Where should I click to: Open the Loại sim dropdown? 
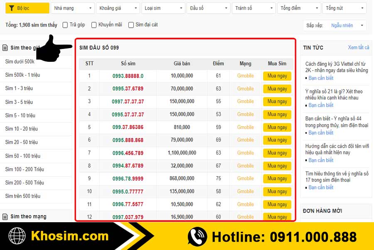pyautogui.click(x=163, y=7)
